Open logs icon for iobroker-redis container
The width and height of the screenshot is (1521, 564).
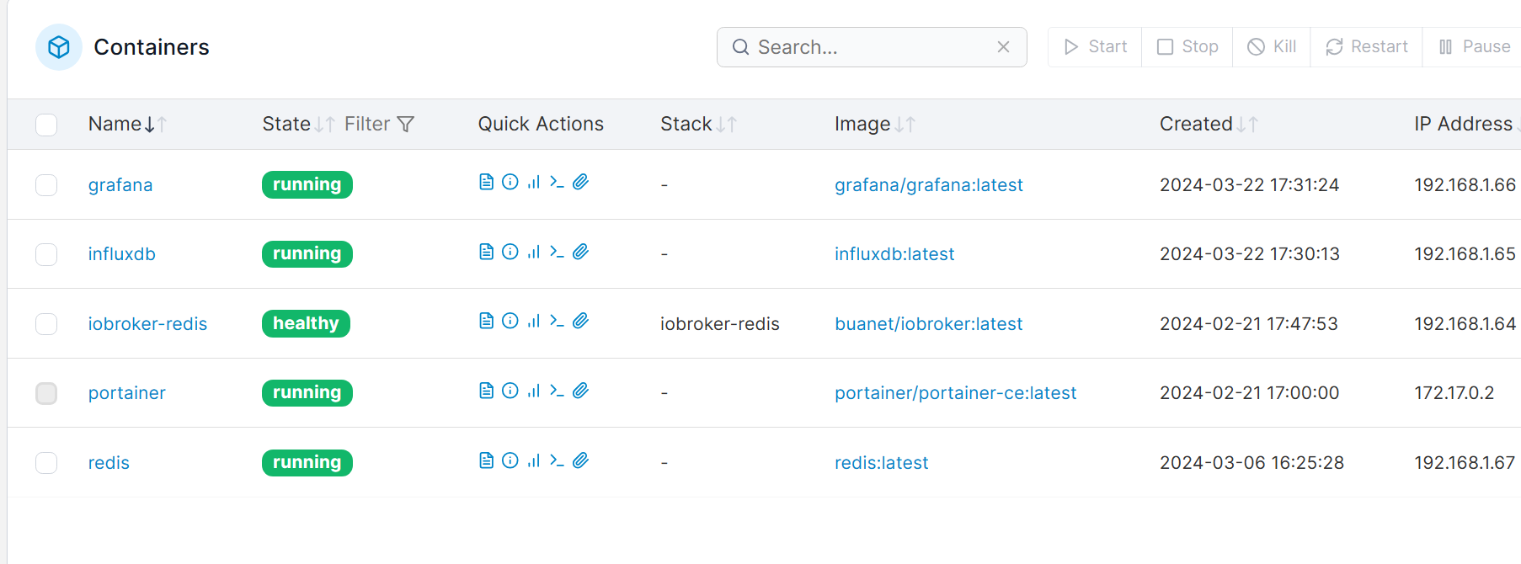point(486,321)
